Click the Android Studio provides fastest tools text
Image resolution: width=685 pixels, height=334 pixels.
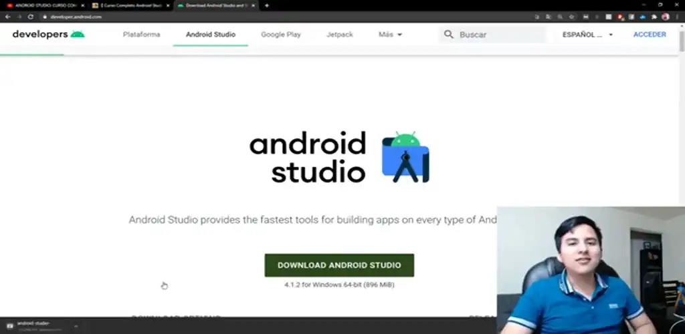click(x=313, y=220)
